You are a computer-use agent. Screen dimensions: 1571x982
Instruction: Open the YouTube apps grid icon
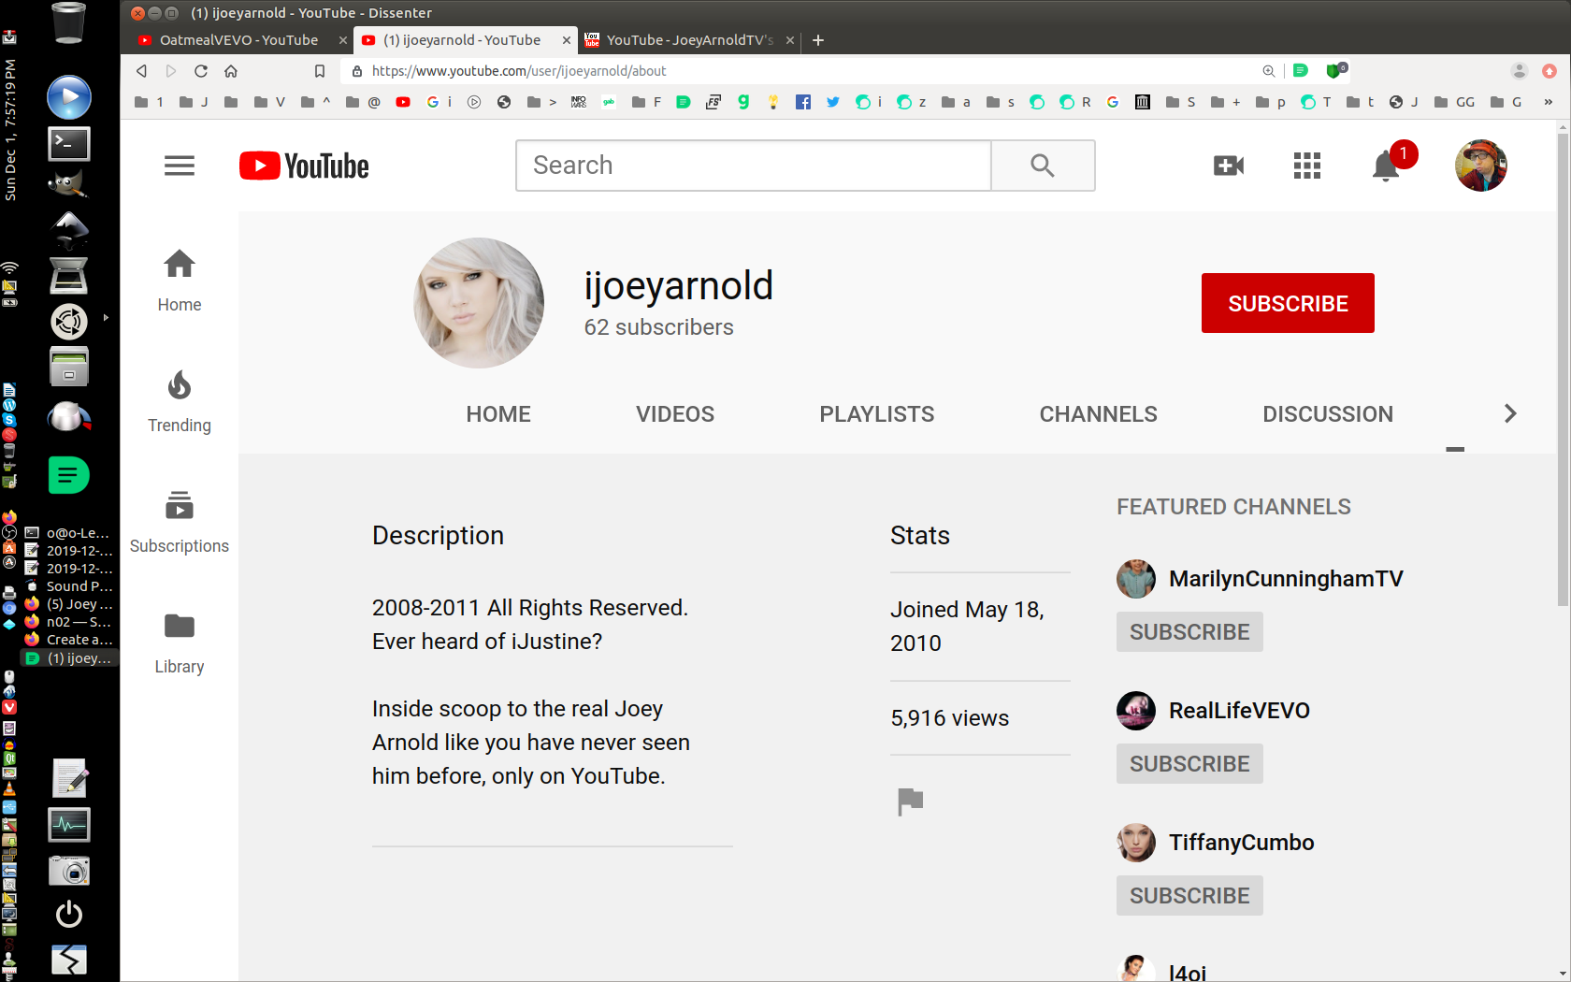[x=1306, y=166]
